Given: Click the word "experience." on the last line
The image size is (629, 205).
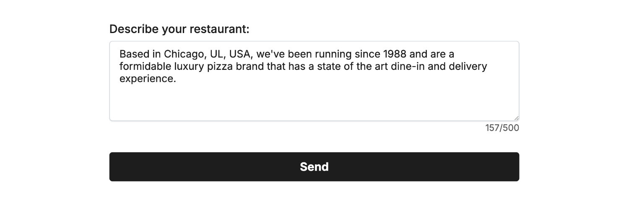Looking at the screenshot, I should (148, 79).
